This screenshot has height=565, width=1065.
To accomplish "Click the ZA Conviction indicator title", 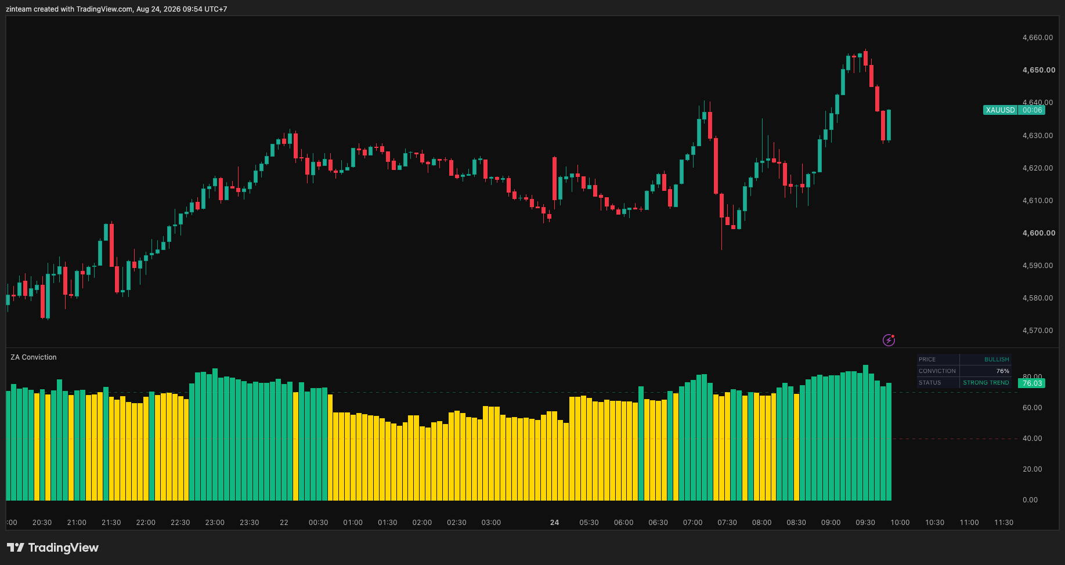I will coord(34,357).
